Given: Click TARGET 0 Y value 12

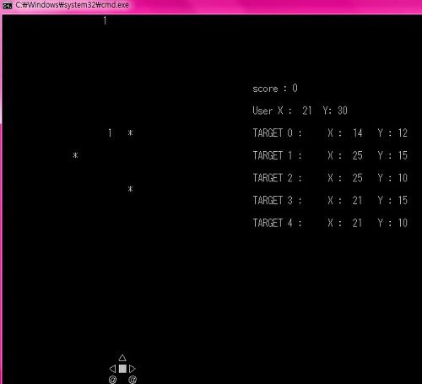Looking at the screenshot, I should pos(403,133).
